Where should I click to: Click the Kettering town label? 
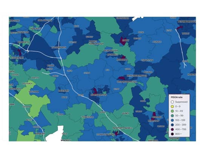tap(122, 60)
